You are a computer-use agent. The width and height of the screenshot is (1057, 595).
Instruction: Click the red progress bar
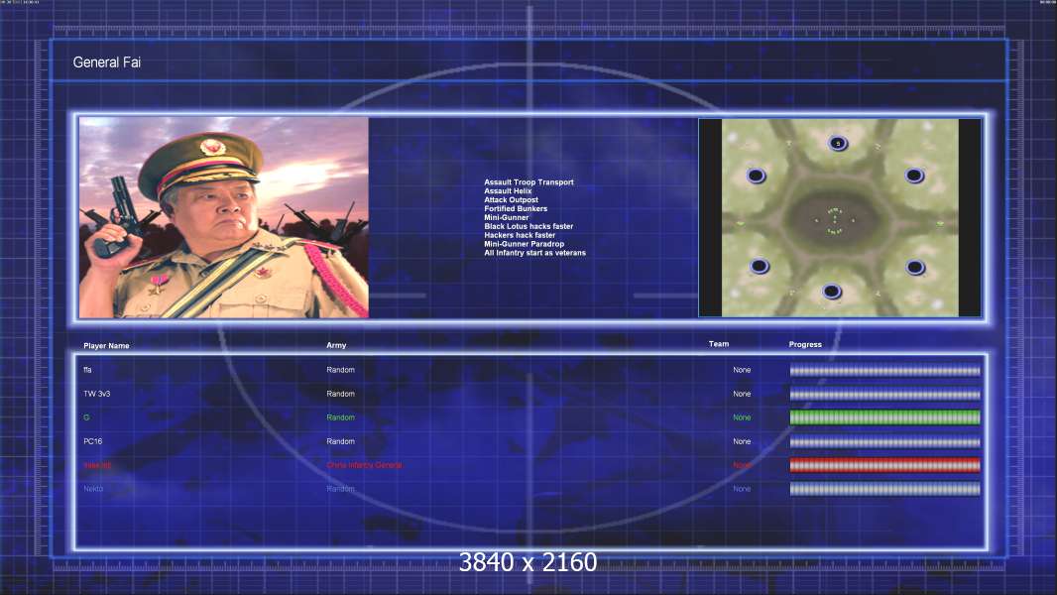tap(885, 465)
